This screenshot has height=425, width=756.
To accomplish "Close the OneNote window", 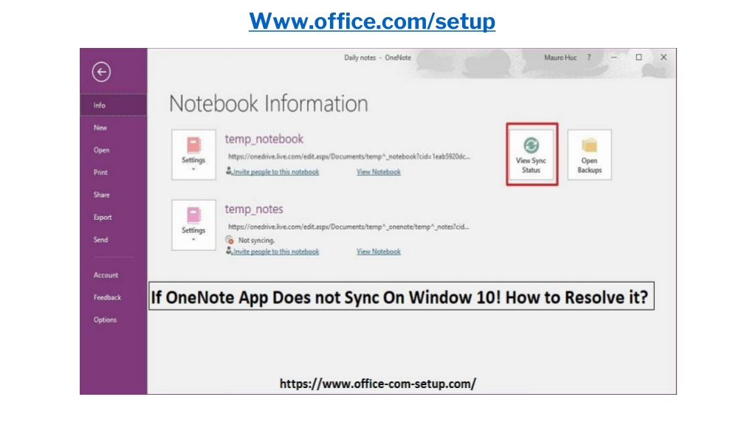I will [664, 58].
